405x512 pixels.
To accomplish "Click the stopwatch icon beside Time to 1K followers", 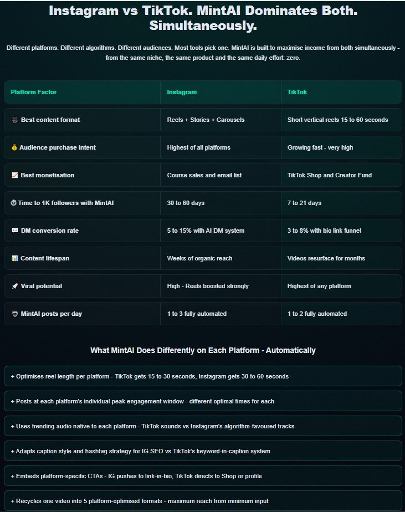I will (14, 203).
